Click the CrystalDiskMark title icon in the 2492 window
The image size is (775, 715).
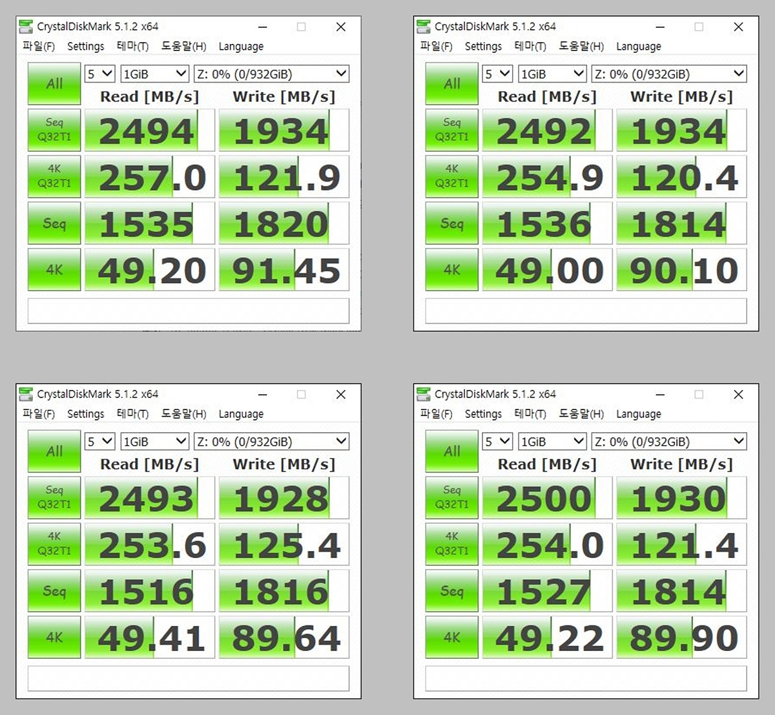424,26
